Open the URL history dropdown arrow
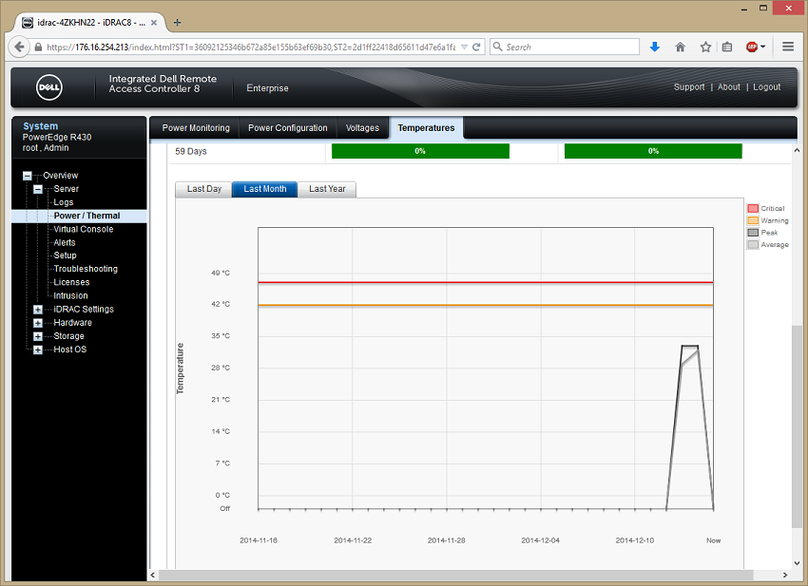Image resolution: width=808 pixels, height=586 pixels. [x=464, y=47]
